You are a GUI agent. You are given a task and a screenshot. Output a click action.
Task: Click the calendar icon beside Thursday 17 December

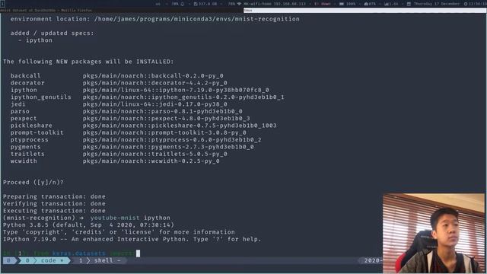pos(409,4)
